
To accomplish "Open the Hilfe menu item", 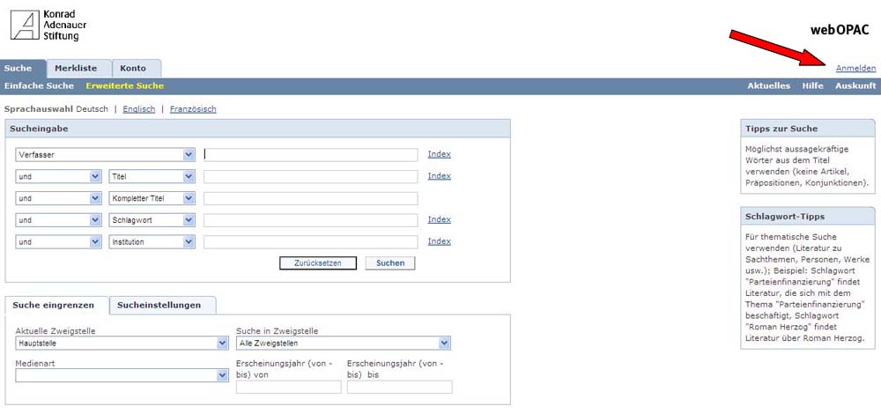I will [812, 86].
